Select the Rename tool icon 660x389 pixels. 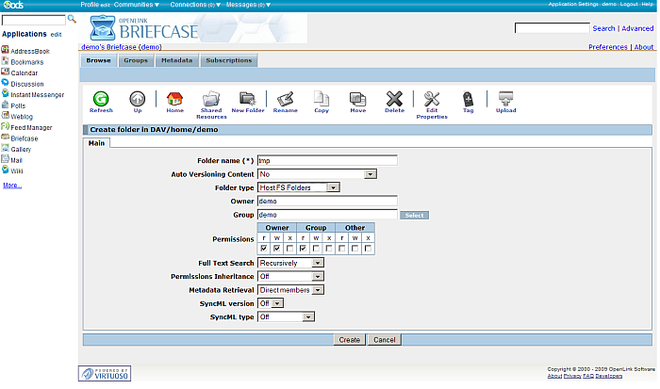[285, 98]
